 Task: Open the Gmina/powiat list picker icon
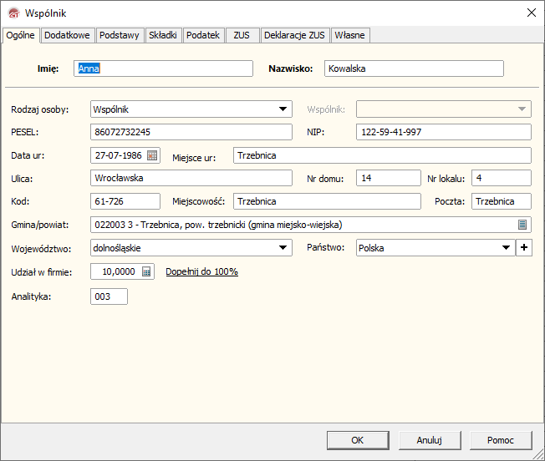pyautogui.click(x=522, y=225)
